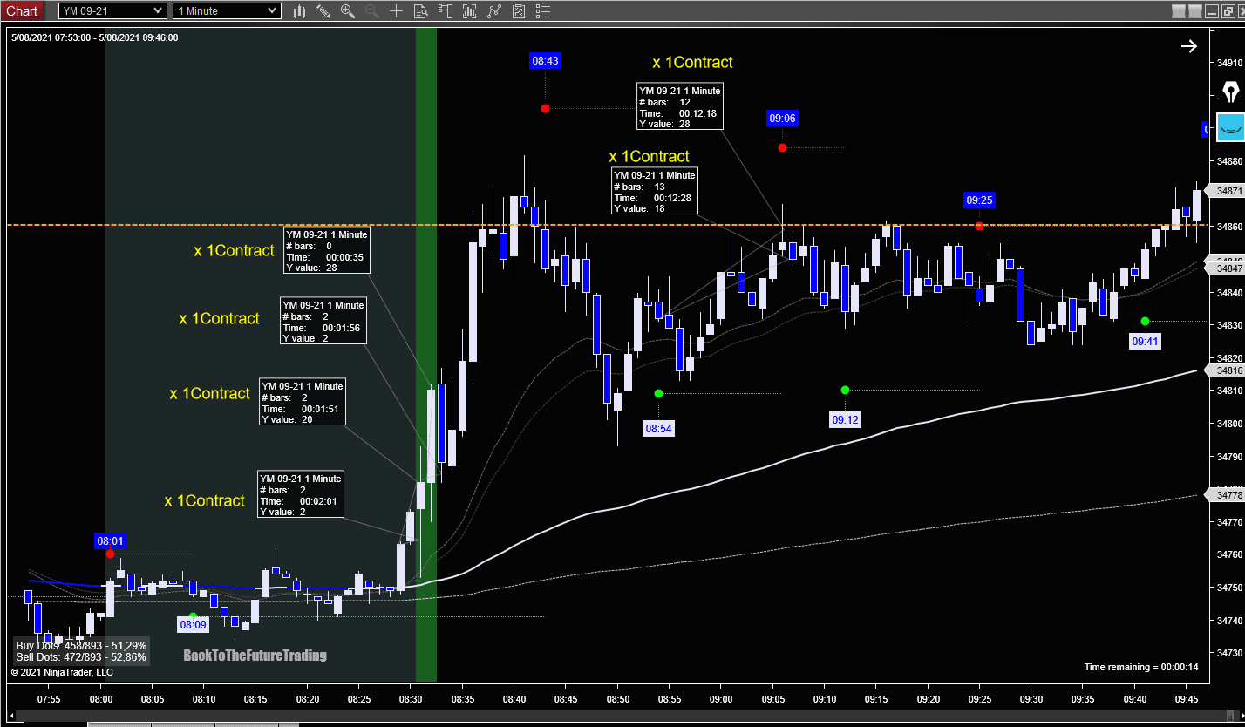Viewport: 1245px width, 727px height.
Task: Click the Buy Dots statistics text
Action: [x=81, y=646]
